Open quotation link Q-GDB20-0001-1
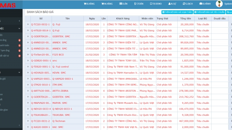Image resolution: width=232 pixels, height=130 pixels. coord(41,61)
